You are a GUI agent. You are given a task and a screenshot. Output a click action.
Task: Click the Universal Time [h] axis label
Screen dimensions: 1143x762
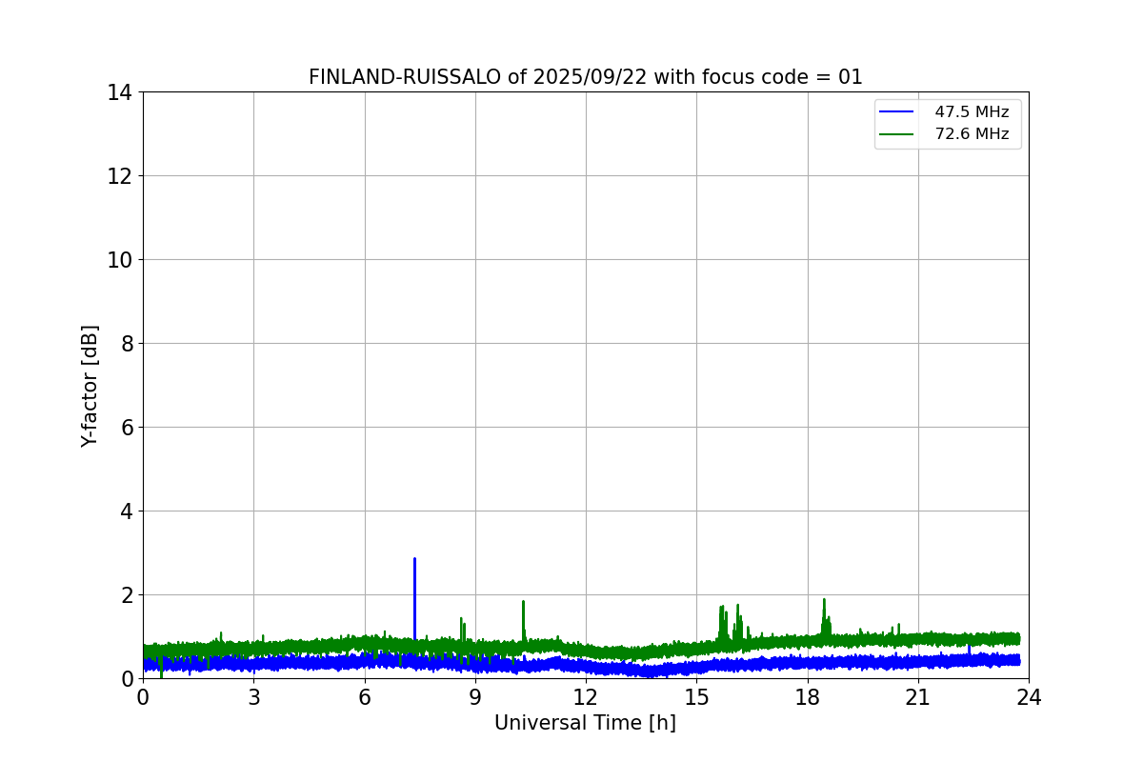(x=585, y=723)
